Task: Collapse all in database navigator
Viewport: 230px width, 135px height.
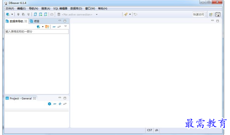Action: click(54, 27)
